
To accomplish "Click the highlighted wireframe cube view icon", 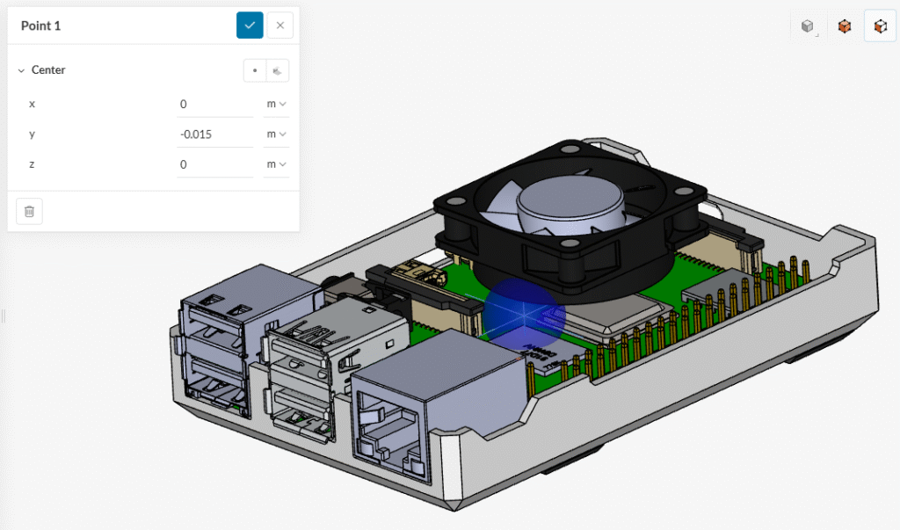I will pyautogui.click(x=880, y=26).
